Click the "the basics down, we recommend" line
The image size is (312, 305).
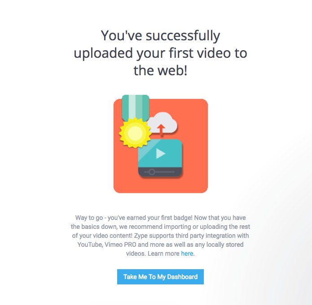coord(160,227)
